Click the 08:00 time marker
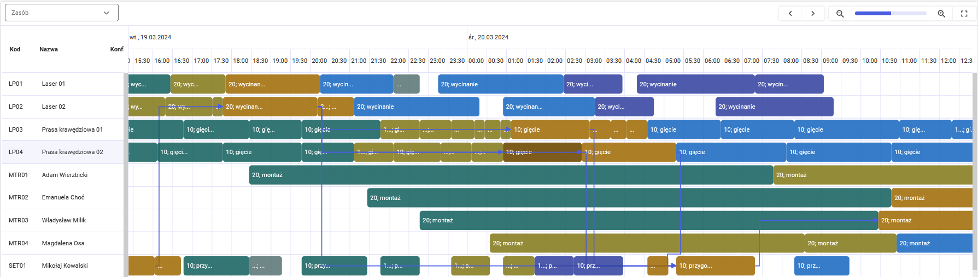This screenshot has height=277, width=978. (x=791, y=61)
